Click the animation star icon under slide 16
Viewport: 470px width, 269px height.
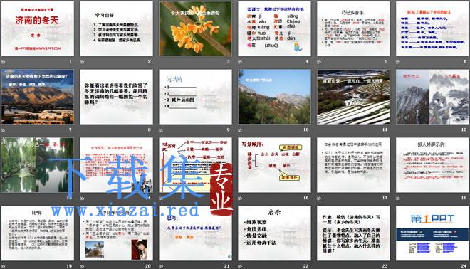(x=240, y=198)
